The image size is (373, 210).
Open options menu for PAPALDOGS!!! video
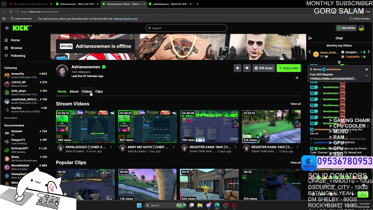pyautogui.click(x=111, y=147)
